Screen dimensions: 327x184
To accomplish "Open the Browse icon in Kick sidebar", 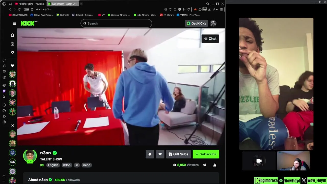I will tap(12, 44).
